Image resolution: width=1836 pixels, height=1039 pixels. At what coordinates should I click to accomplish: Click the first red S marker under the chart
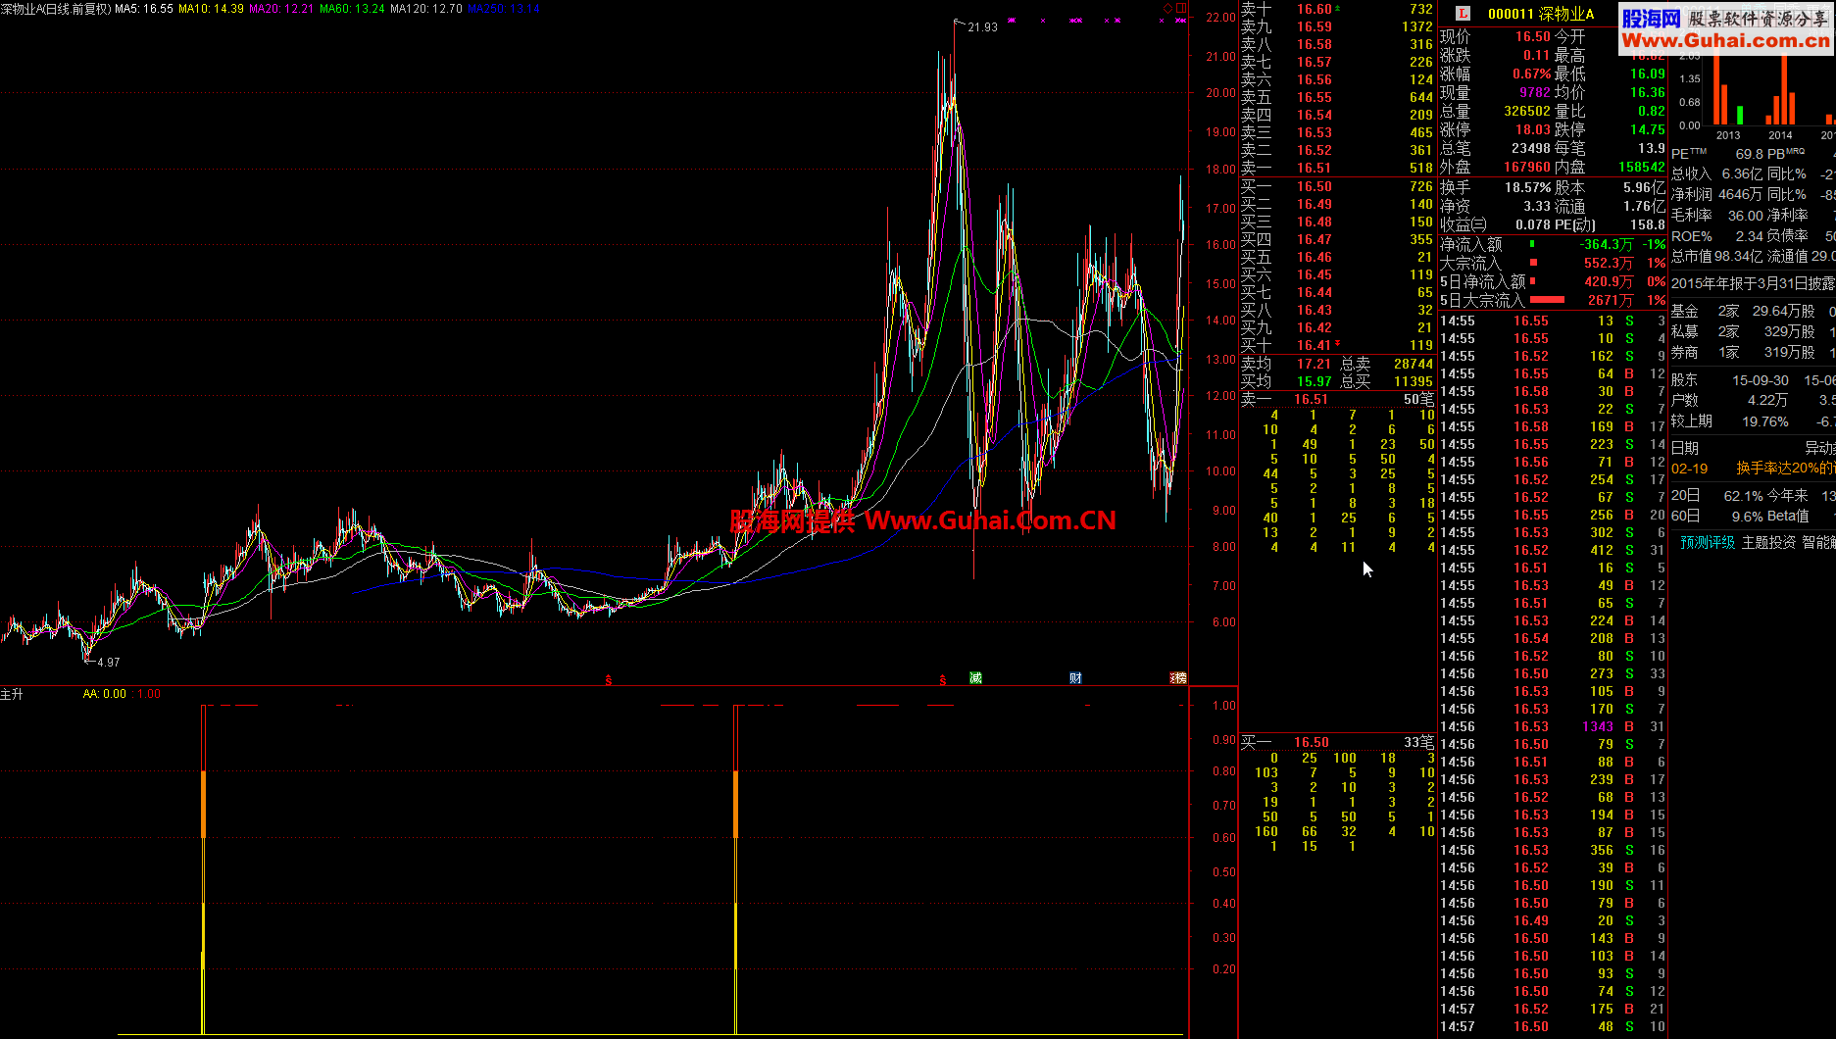tap(609, 679)
